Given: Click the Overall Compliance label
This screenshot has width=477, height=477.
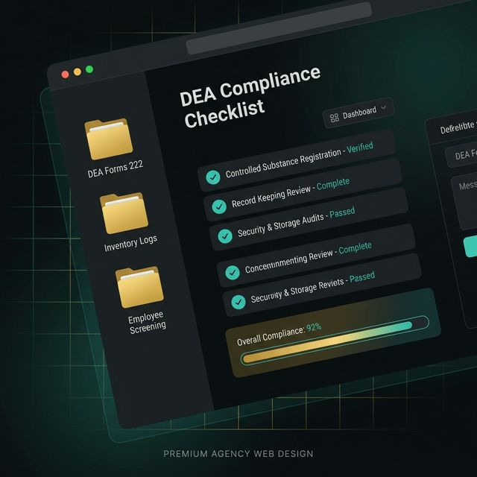Looking at the screenshot, I should (271, 336).
